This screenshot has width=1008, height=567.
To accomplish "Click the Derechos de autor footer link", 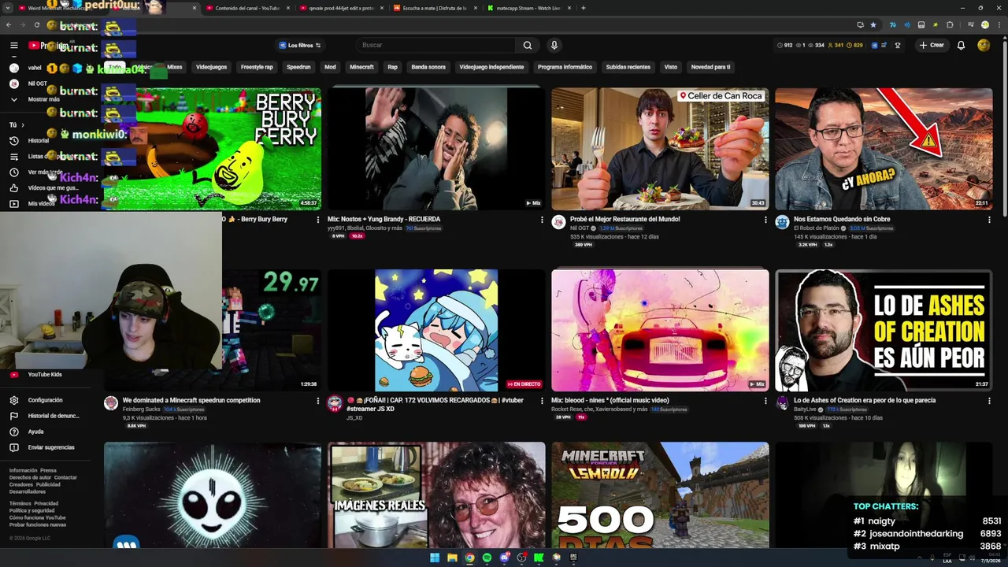I will tap(30, 477).
